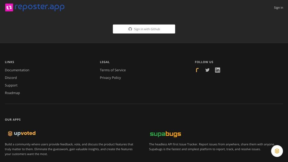This screenshot has height=162, width=288.
Task: Click the Sign in with Github button
Action: coord(144,29)
